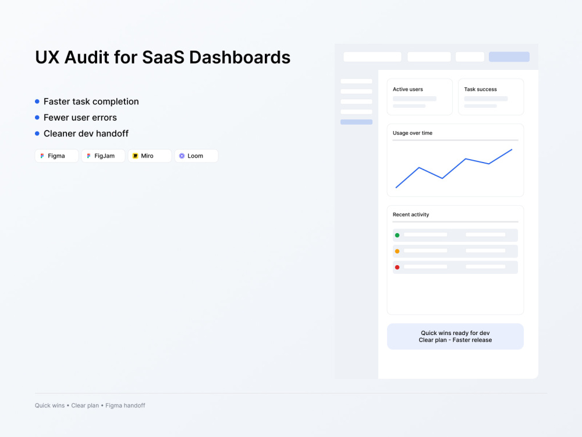Click the 'Cleaner dev handoff' bullet text
582x437 pixels.
(86, 133)
